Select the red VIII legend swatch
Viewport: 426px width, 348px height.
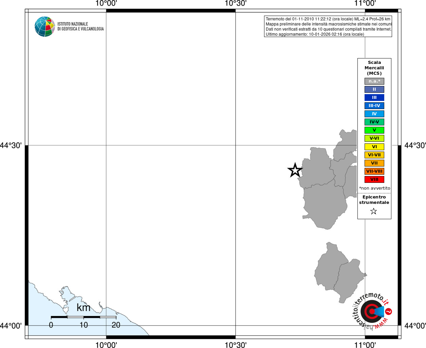[x=374, y=179]
